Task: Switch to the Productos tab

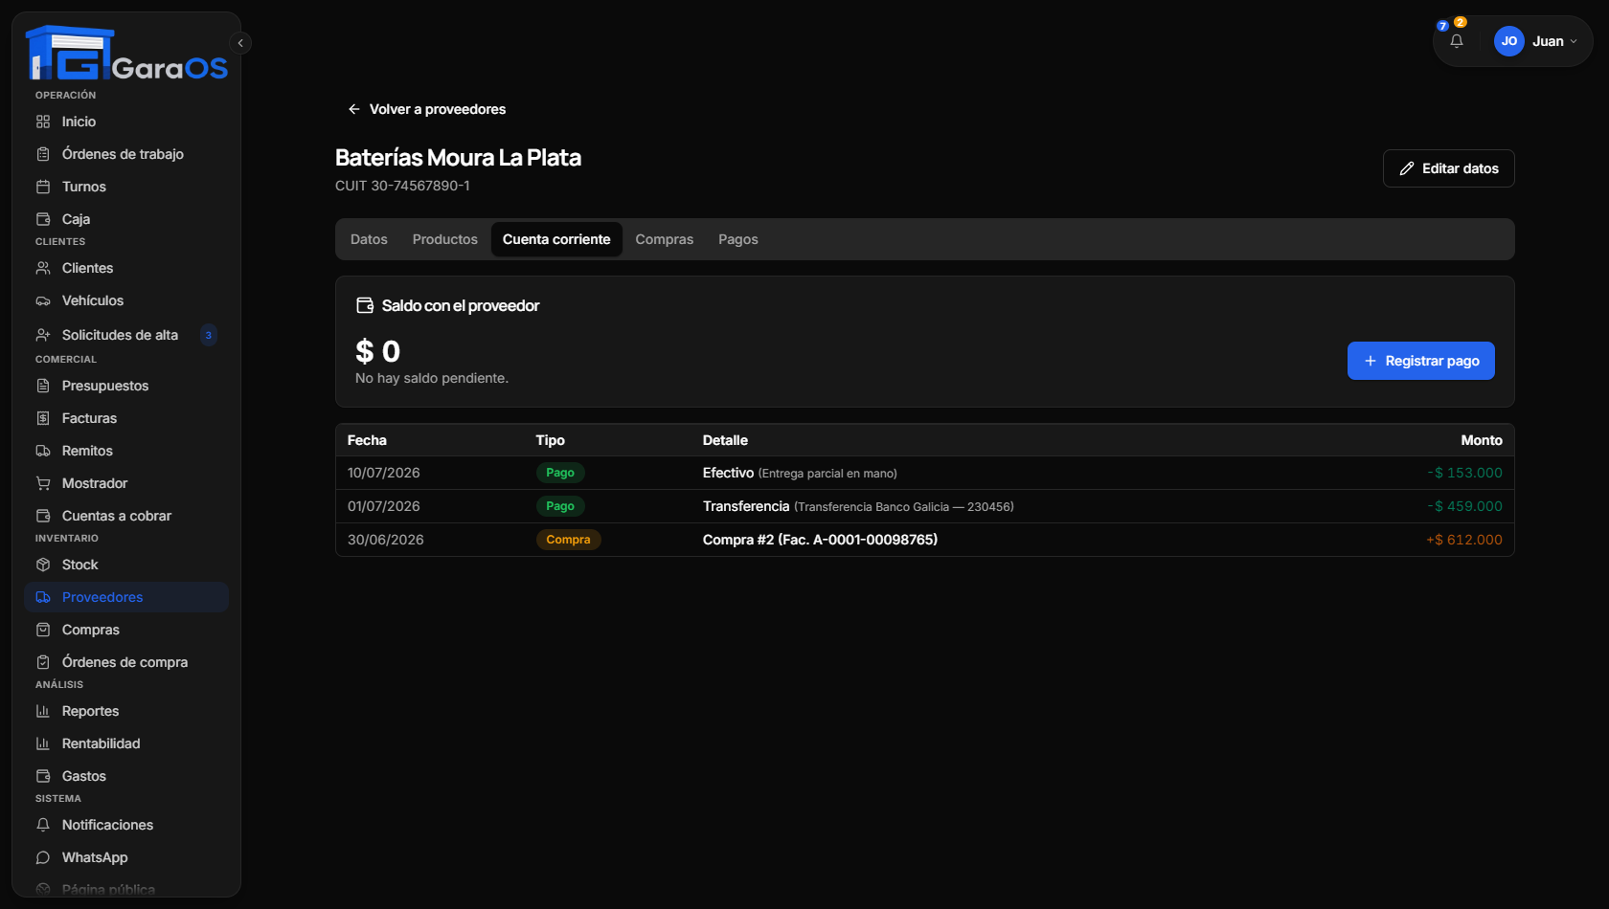Action: pyautogui.click(x=445, y=239)
